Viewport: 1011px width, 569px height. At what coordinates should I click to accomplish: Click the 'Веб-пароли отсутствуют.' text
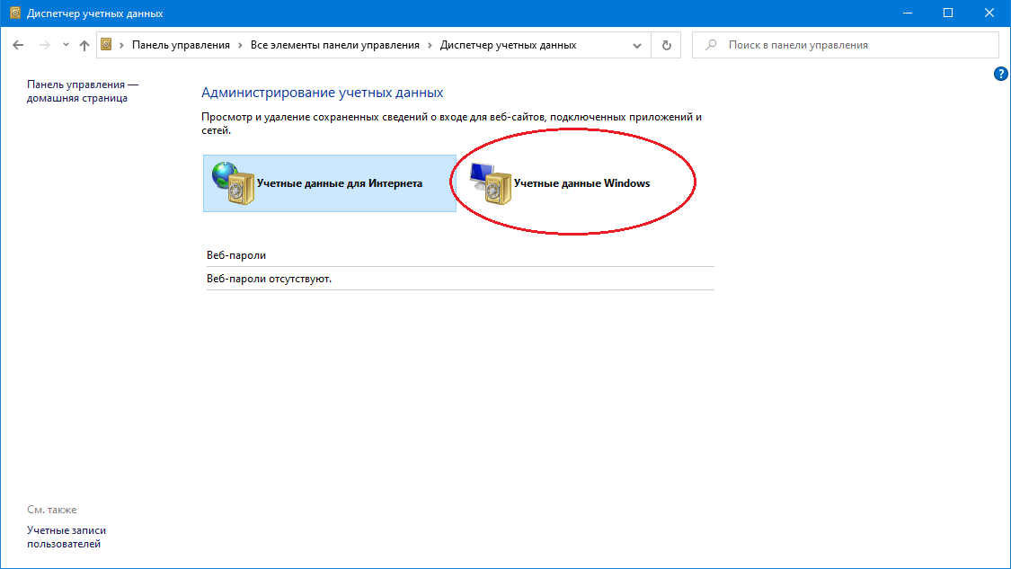pos(269,279)
